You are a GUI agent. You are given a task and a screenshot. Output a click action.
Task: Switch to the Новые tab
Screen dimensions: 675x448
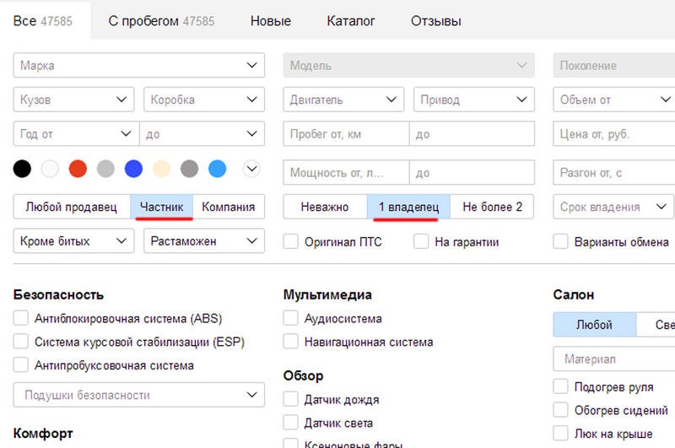271,21
